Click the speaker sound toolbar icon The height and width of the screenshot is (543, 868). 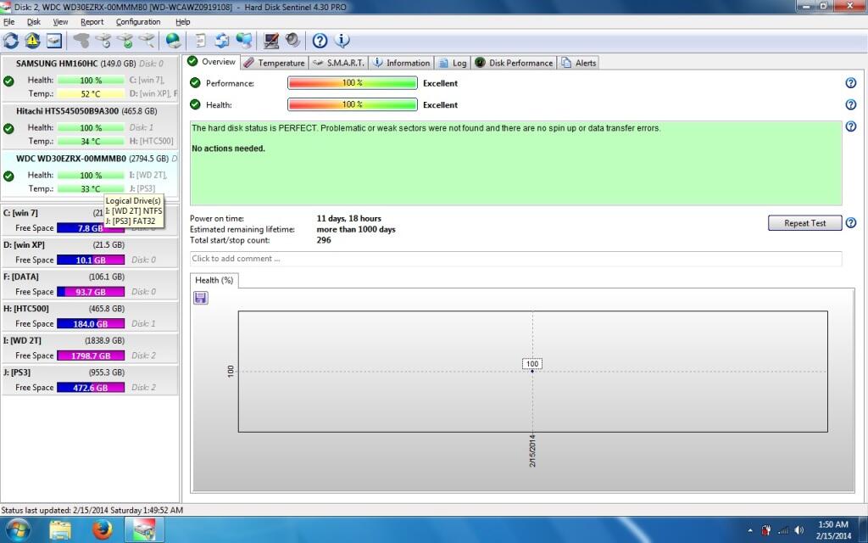[292, 41]
